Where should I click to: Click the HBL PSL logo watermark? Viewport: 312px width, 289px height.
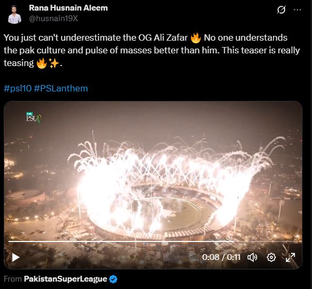point(34,117)
